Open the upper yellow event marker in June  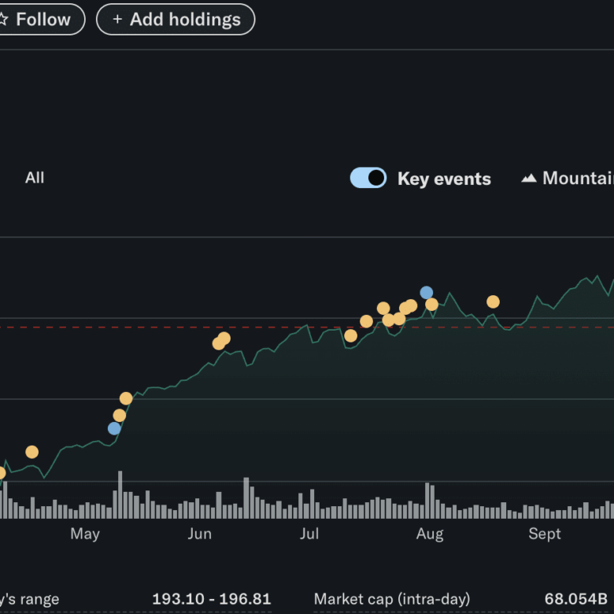tap(224, 338)
